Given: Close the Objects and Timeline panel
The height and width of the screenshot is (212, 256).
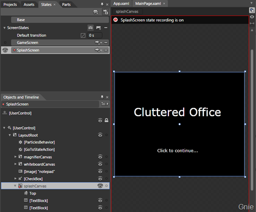Looking at the screenshot, I should (x=107, y=97).
